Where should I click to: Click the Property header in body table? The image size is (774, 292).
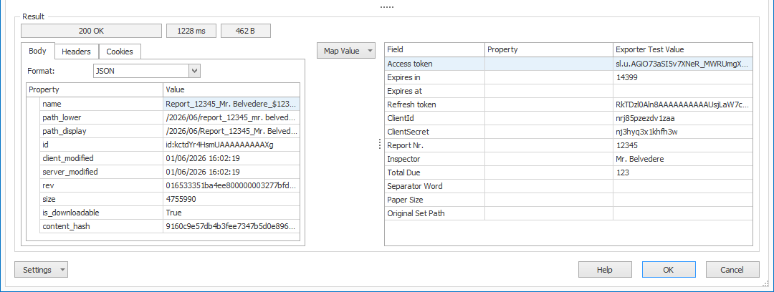(95, 89)
